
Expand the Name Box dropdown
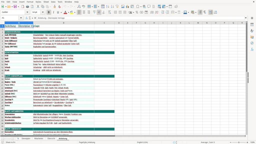point(21,18)
